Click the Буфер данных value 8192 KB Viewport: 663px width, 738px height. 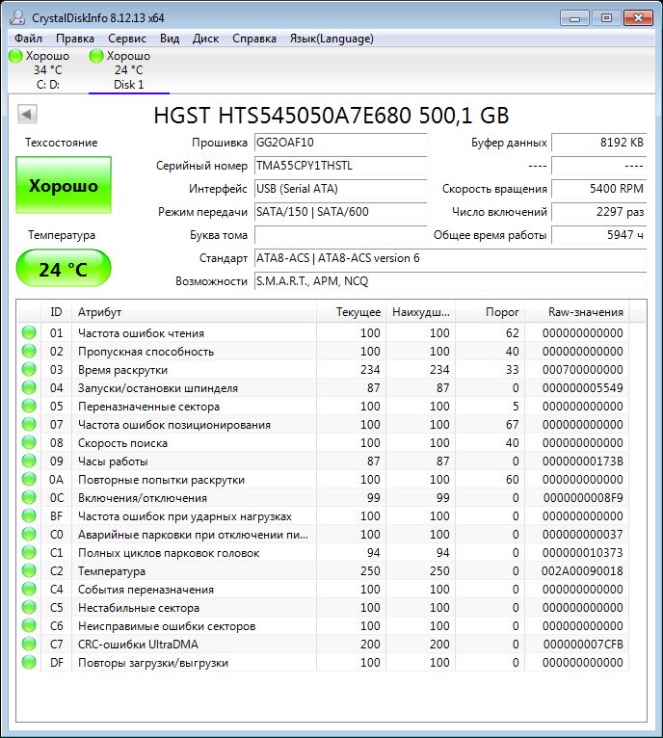599,143
